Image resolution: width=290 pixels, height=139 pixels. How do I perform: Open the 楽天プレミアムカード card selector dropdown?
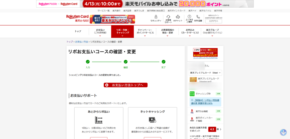[205, 73]
